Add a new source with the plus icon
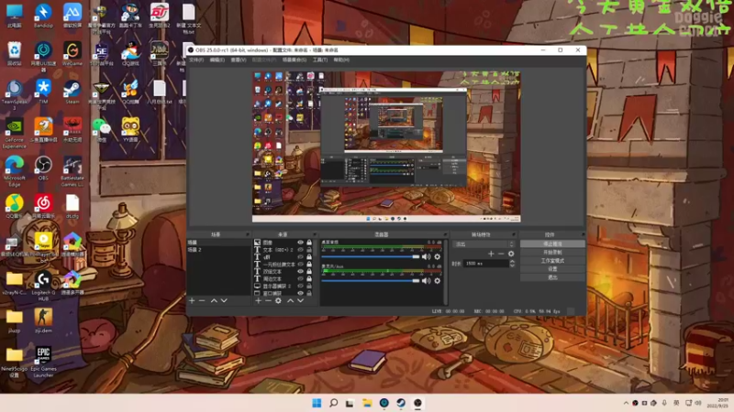734x412 pixels. (x=259, y=301)
